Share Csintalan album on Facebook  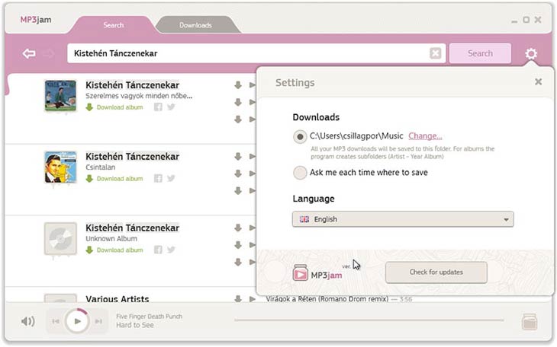(x=158, y=179)
